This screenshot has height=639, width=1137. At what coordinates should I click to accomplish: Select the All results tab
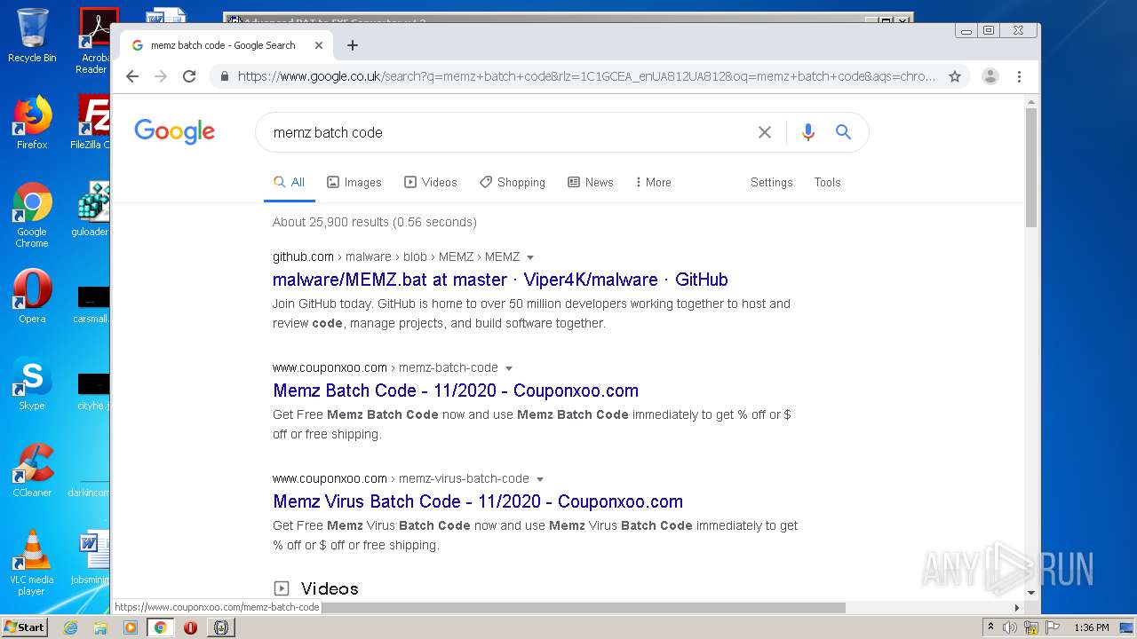coord(290,182)
